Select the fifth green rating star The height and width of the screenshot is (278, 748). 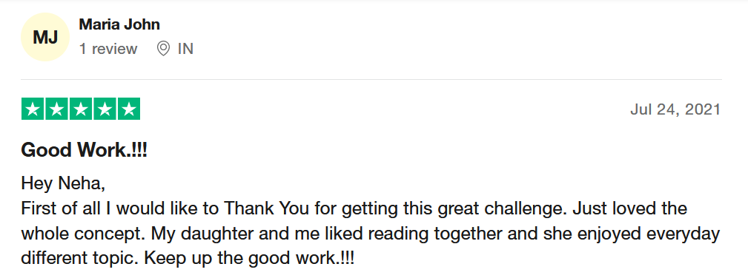tap(128, 109)
